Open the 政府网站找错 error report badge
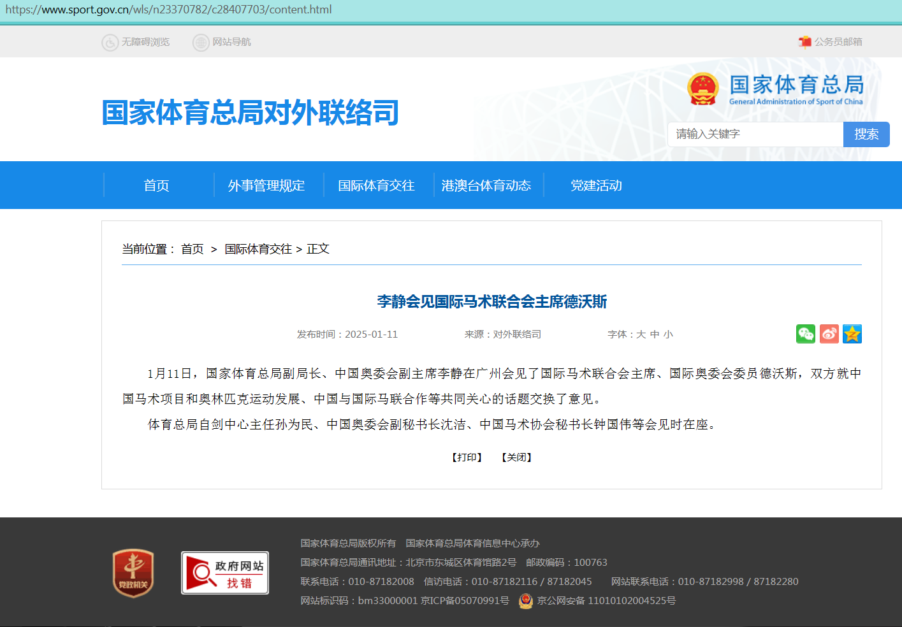902x627 pixels. point(225,573)
